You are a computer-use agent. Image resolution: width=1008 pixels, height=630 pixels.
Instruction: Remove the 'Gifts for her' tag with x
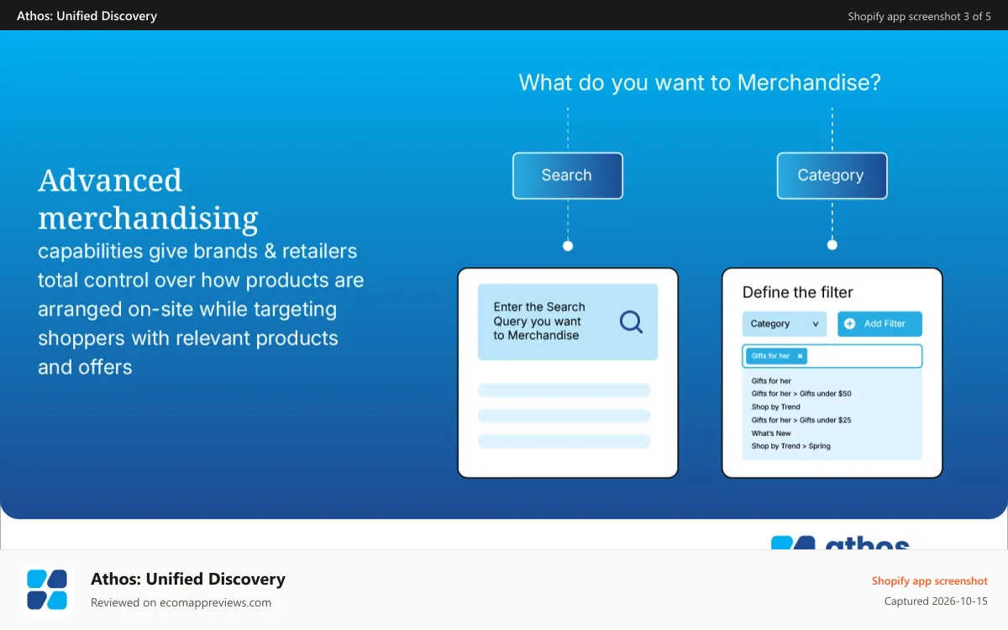point(800,356)
